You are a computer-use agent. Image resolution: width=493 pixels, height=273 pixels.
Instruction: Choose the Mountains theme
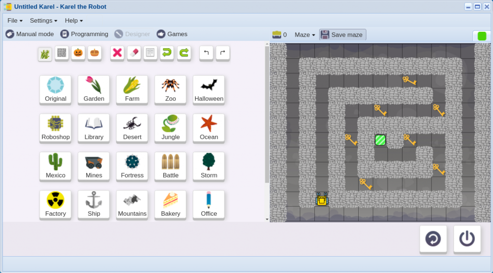pos(132,205)
